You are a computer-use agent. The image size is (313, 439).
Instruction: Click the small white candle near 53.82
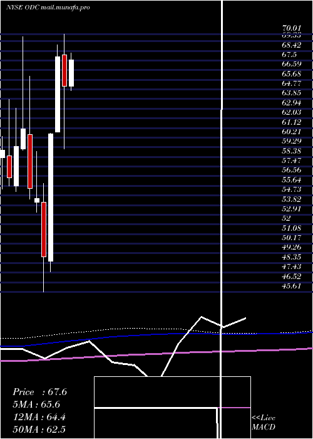point(36,200)
